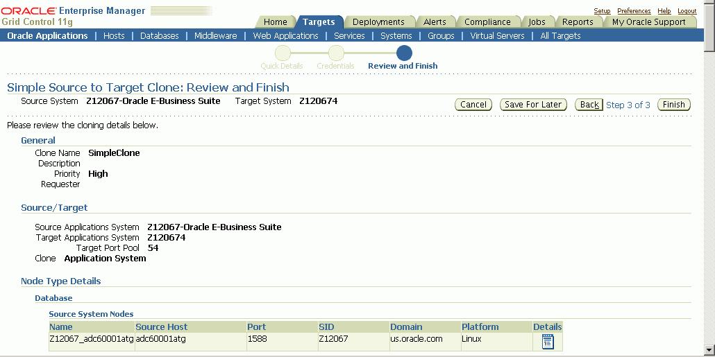Go to Groups subtab

441,35
